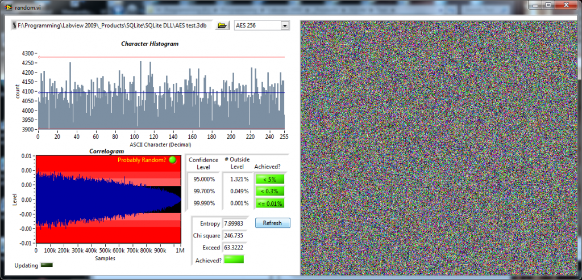Screen dimensions: 582x280
Task: Select the Entropy value field
Action: [x=236, y=223]
